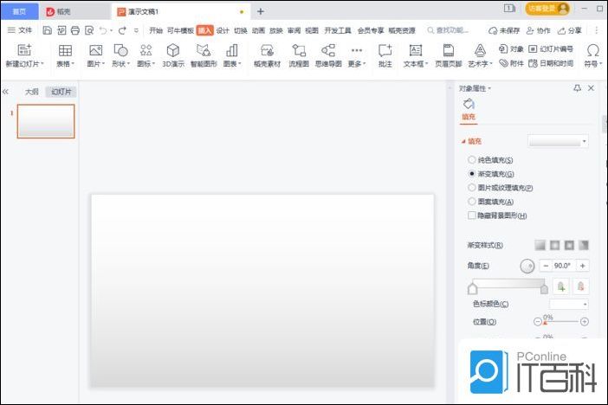Select Pattern Fill (图案填充) radio button
Screen dimensions: 608x405
tap(471, 202)
